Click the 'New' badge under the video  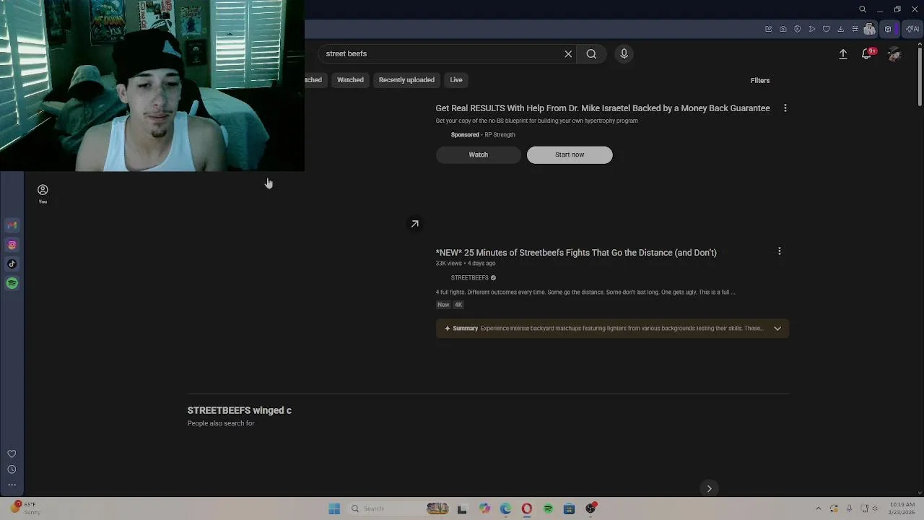[x=443, y=305]
